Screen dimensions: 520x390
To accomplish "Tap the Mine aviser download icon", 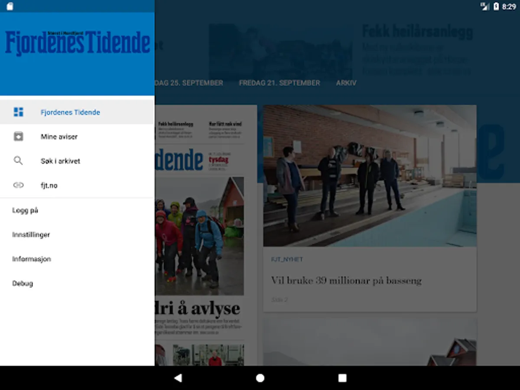I will tap(19, 136).
